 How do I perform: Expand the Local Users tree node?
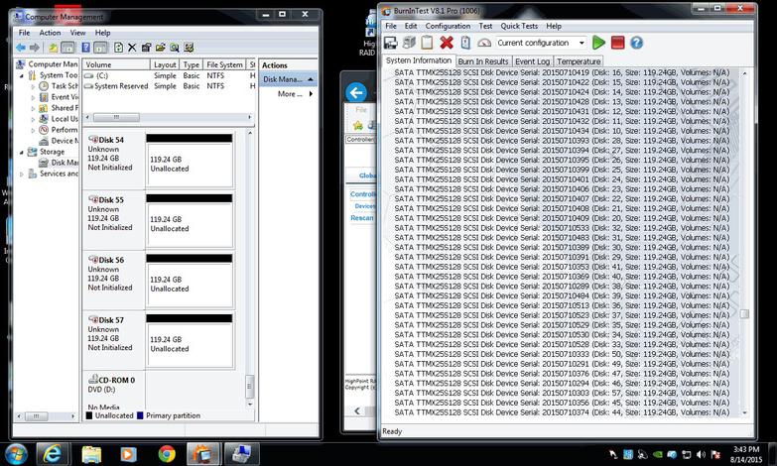[x=33, y=119]
